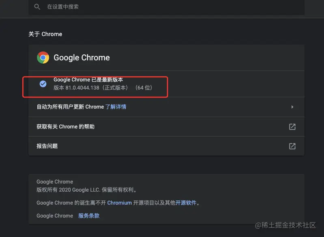Click copyright text 版权所有 2020 Google LLC
The width and height of the screenshot is (324, 237).
point(68,190)
